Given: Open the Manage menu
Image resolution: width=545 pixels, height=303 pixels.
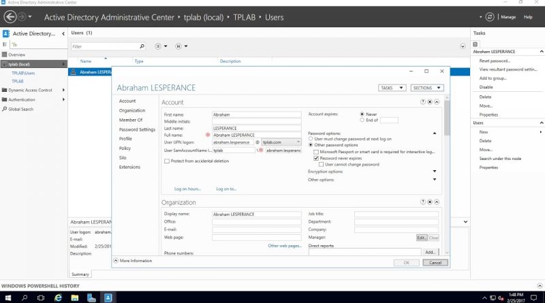Looking at the screenshot, I should coord(508,16).
